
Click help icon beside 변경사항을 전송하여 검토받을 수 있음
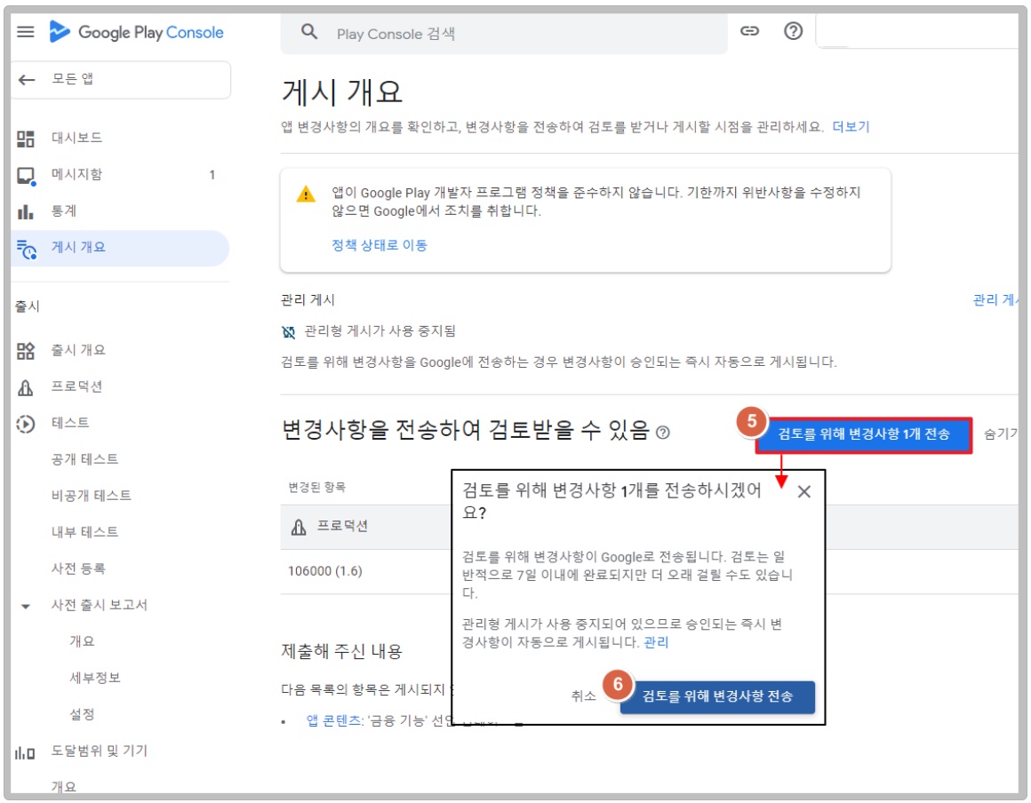coord(663,433)
